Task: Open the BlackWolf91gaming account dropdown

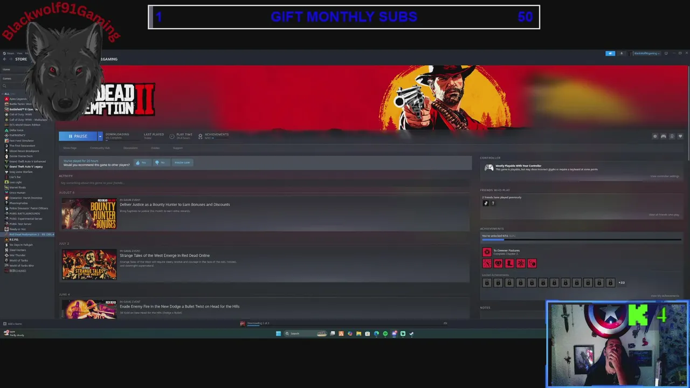Action: (x=646, y=53)
